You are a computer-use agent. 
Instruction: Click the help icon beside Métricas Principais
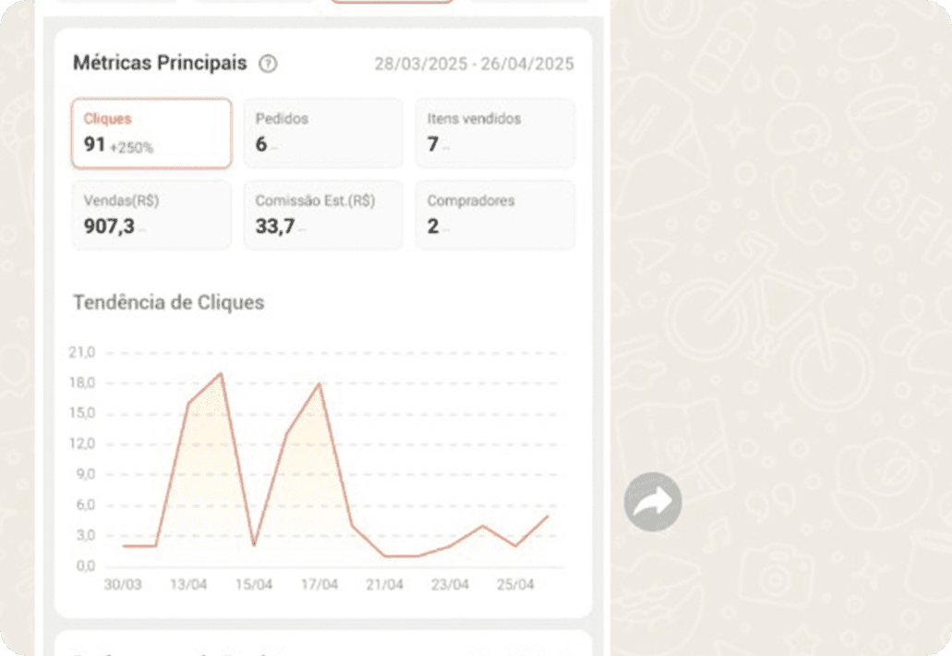(268, 64)
